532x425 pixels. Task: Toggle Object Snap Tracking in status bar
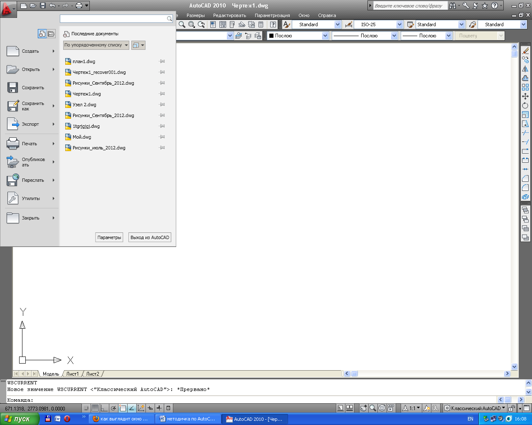tap(132, 408)
